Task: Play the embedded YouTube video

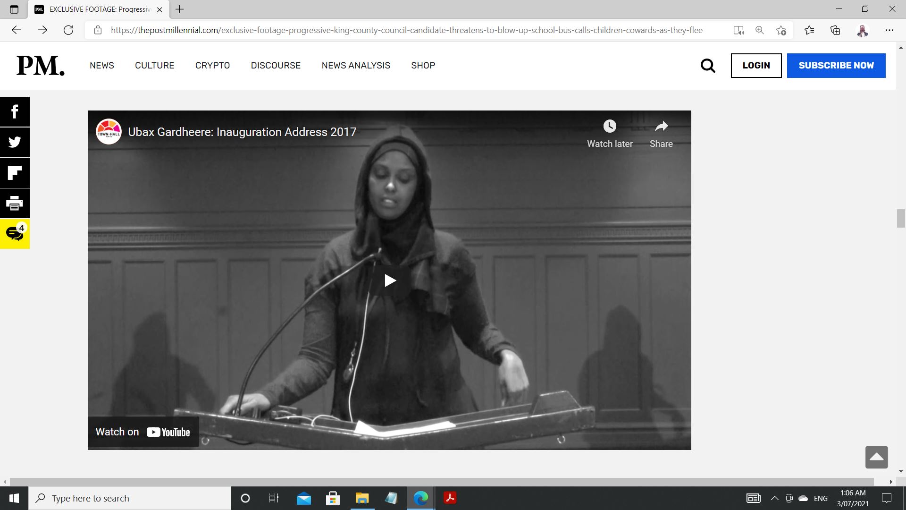Action: pos(389,280)
